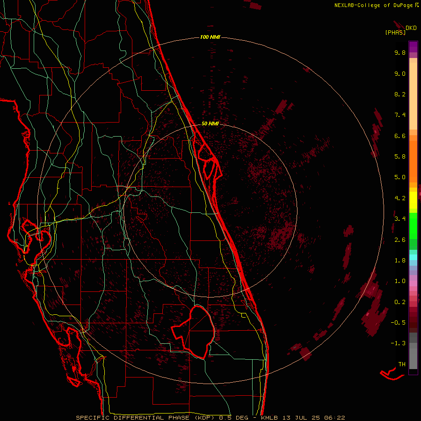Pick the pink segment of the color bar

pos(413,283)
